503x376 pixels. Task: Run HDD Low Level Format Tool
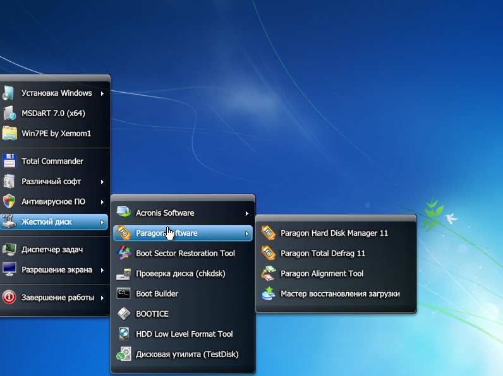[x=184, y=334]
